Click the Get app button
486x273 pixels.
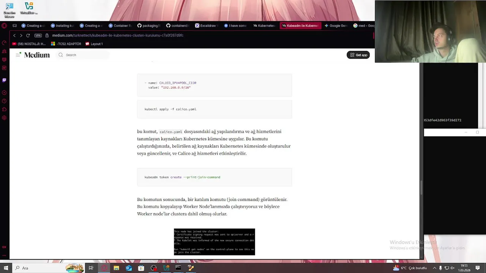click(358, 55)
